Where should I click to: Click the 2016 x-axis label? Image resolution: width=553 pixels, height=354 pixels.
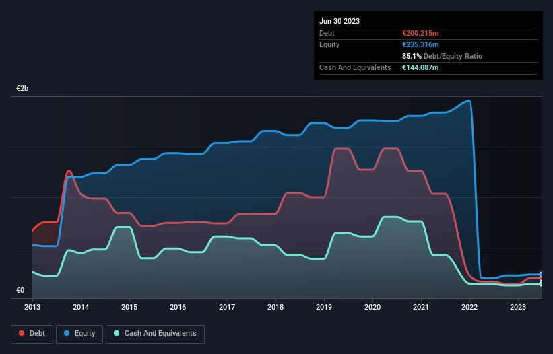point(178,307)
